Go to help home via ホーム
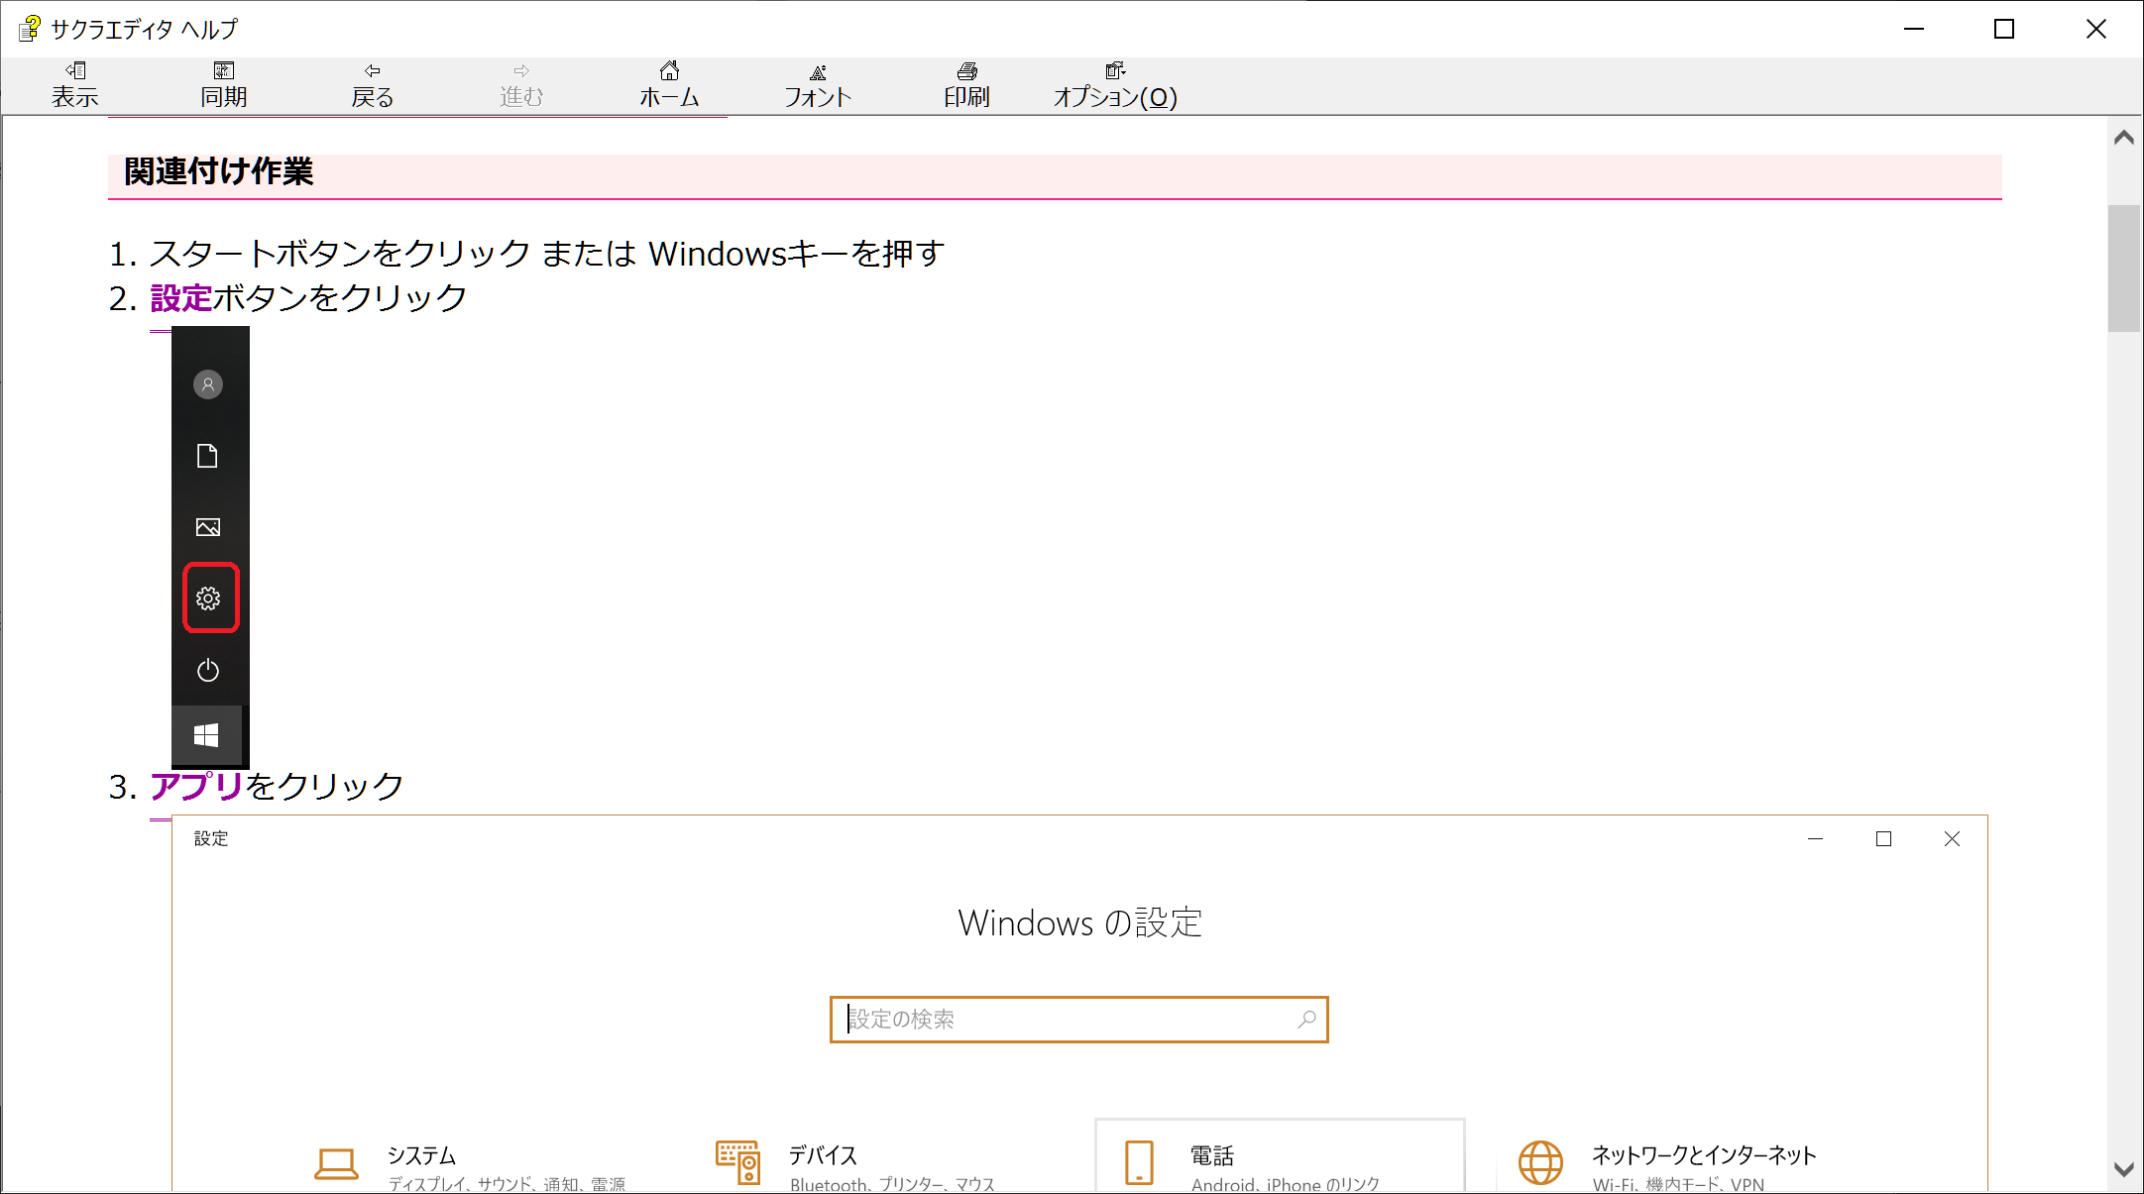Viewport: 2144px width, 1194px height. [670, 85]
